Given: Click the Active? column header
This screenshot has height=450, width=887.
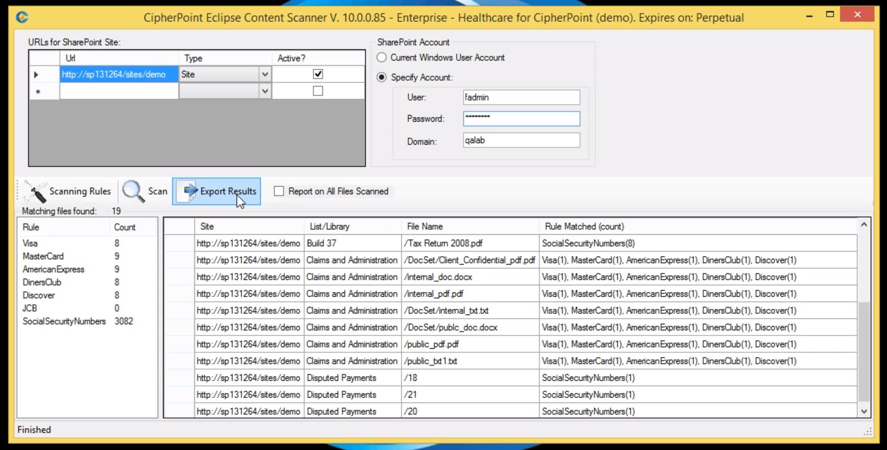Looking at the screenshot, I should [318, 58].
